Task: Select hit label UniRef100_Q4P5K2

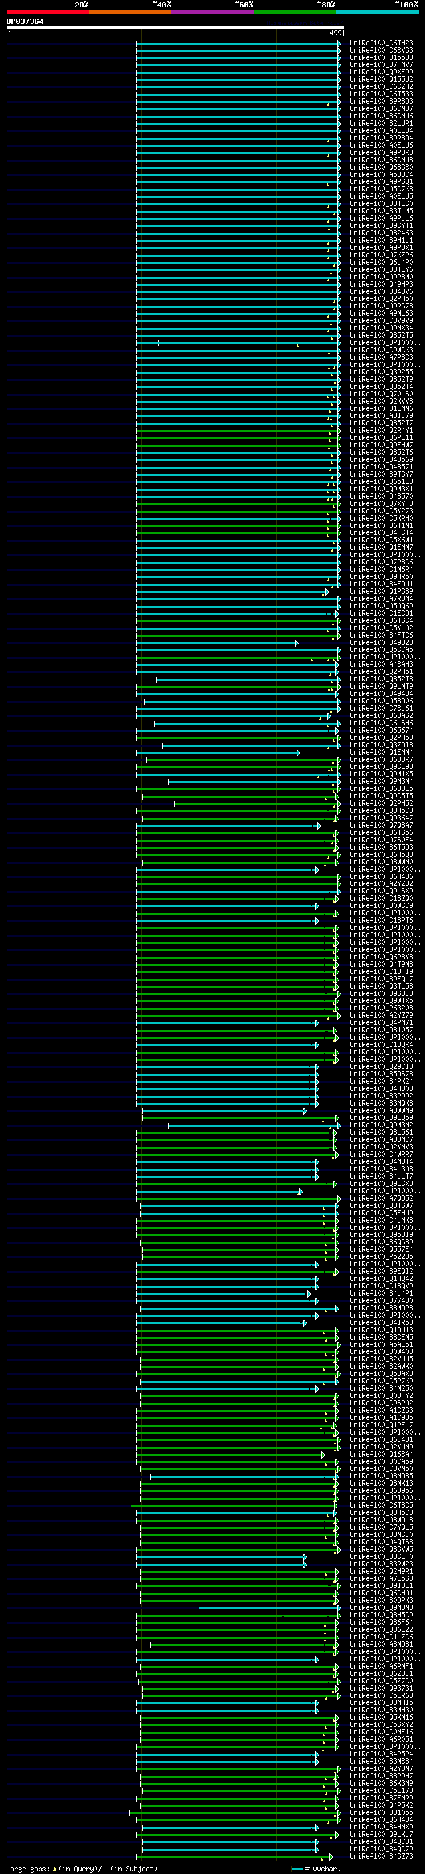Action: [381, 1805]
